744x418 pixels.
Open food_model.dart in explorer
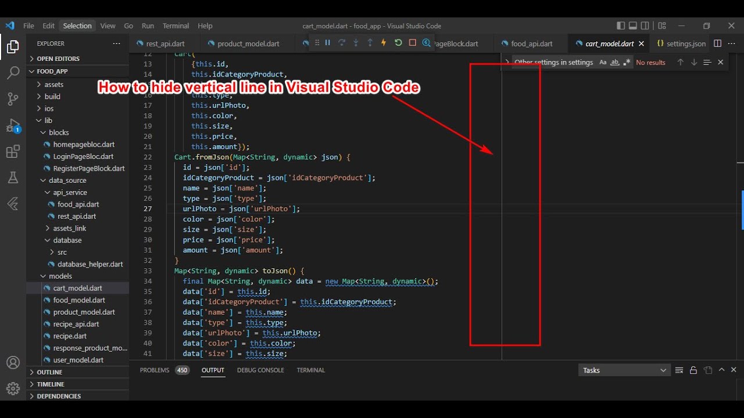point(78,300)
